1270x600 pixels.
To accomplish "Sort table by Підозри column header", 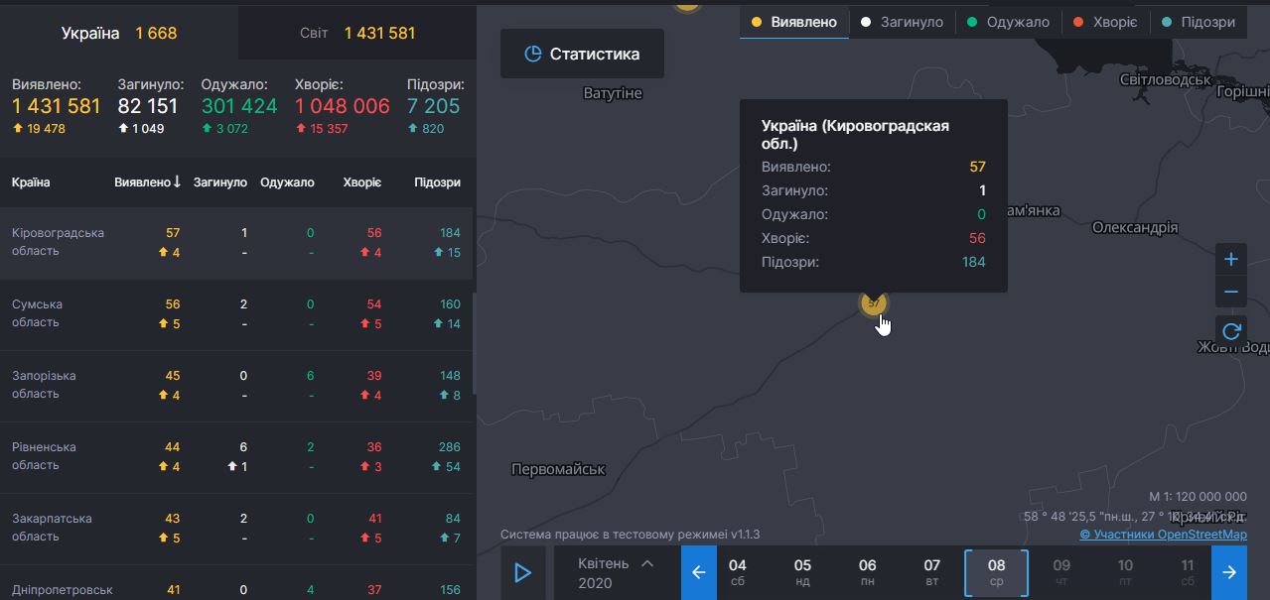I will click(x=437, y=182).
